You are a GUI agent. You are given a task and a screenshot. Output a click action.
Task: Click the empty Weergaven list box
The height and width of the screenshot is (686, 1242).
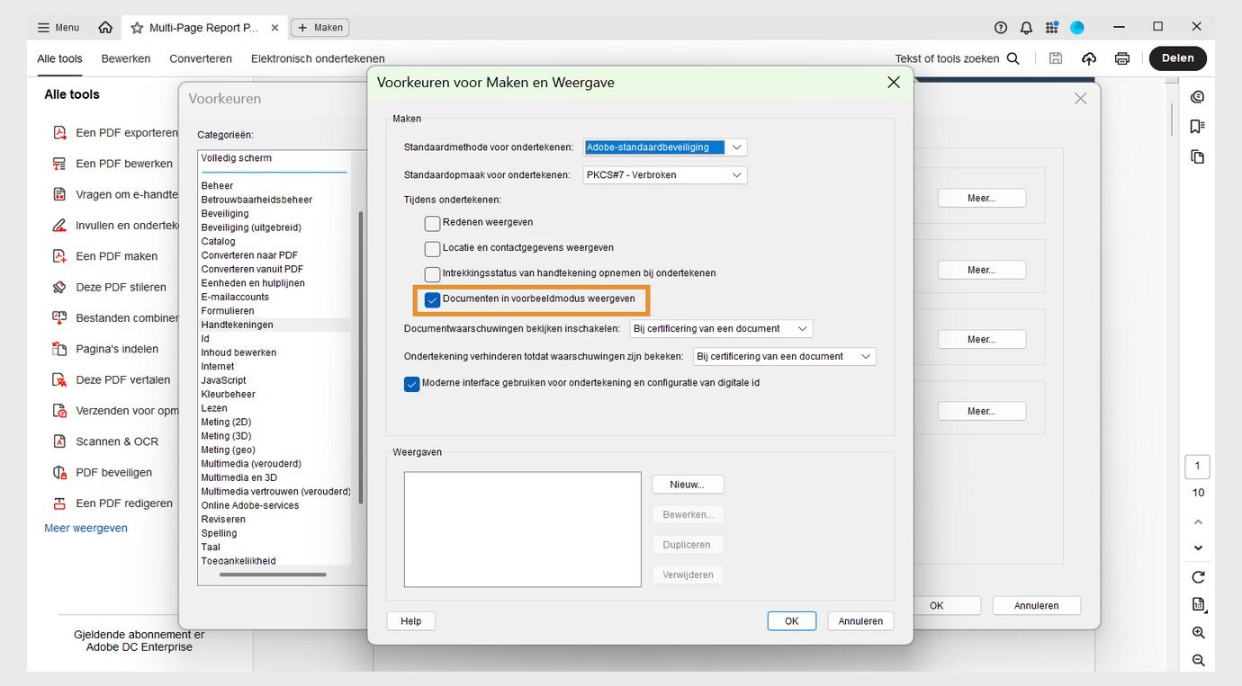tap(523, 530)
